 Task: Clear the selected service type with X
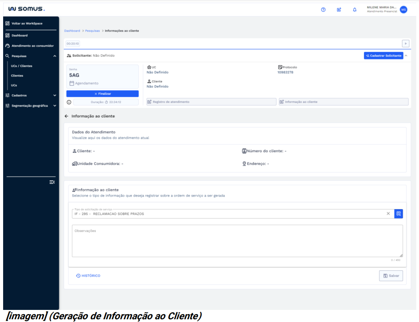coord(388,213)
